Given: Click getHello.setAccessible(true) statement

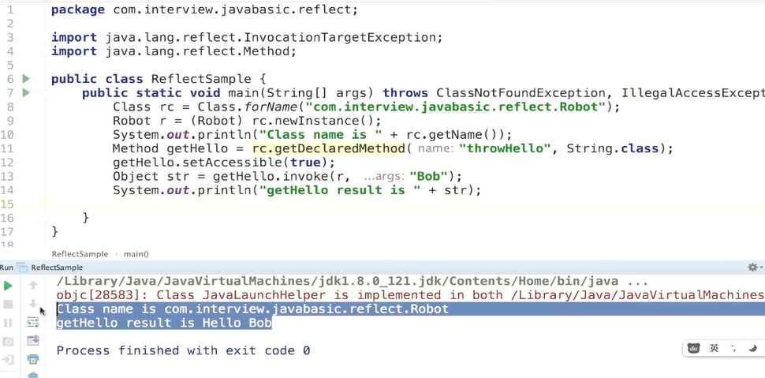Looking at the screenshot, I should pyautogui.click(x=224, y=163).
